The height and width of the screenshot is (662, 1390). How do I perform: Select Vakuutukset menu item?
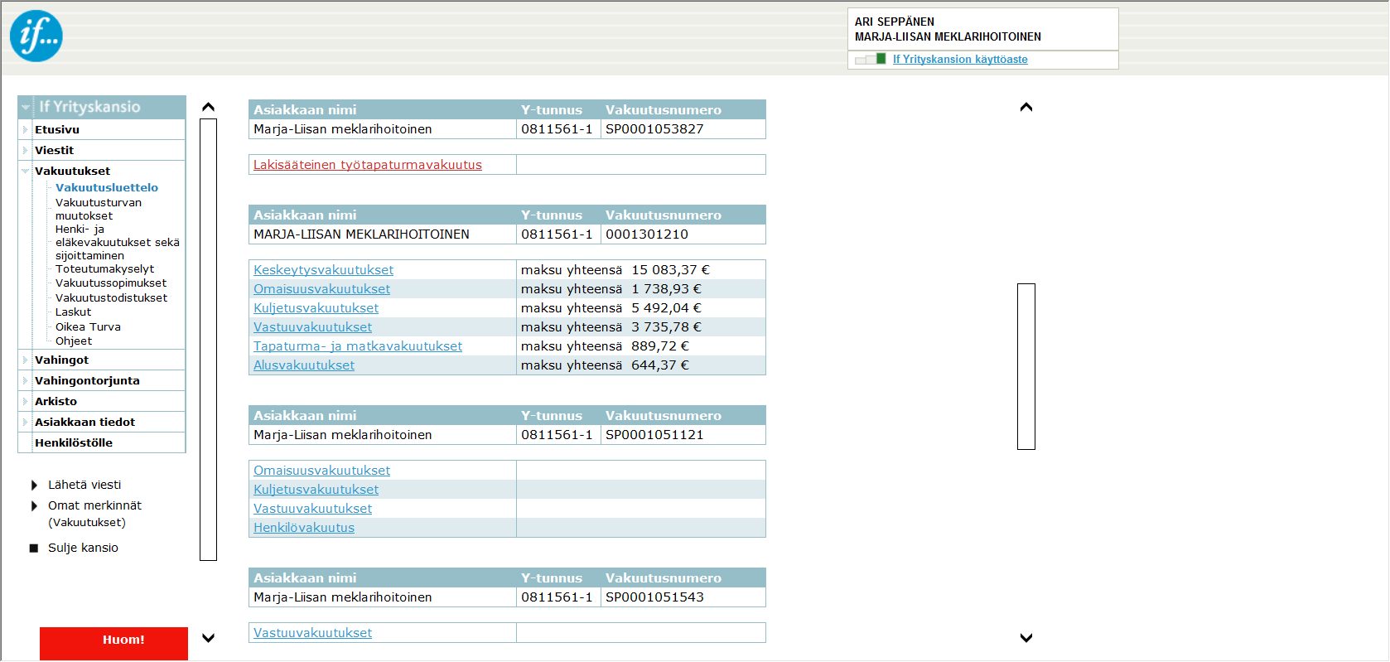[x=72, y=171]
